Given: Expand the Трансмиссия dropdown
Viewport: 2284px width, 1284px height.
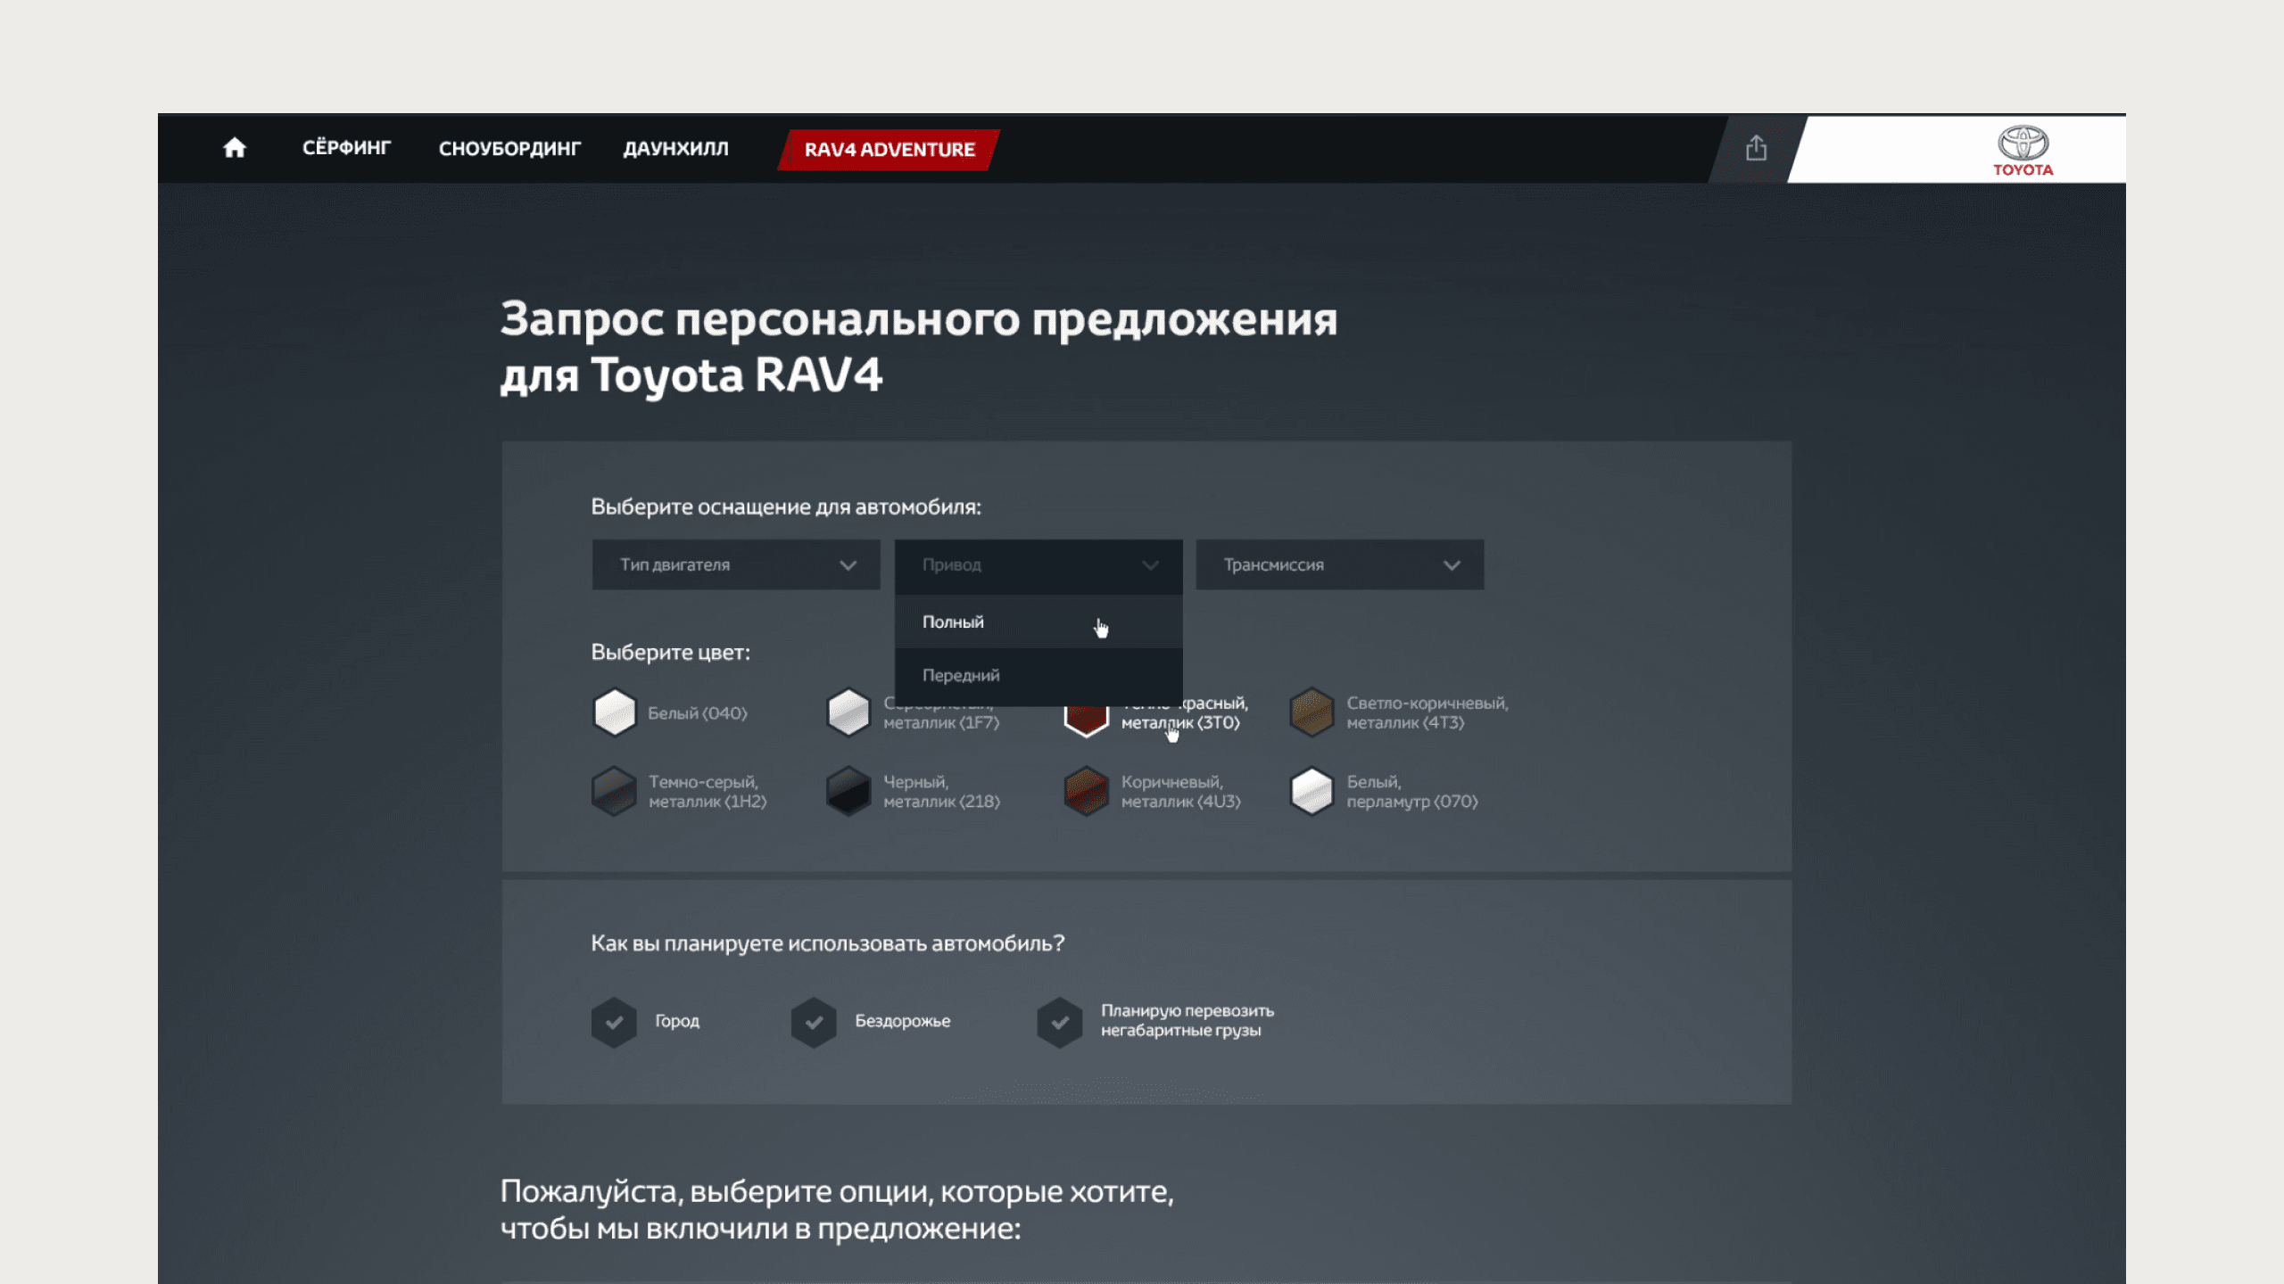Looking at the screenshot, I should [1340, 564].
